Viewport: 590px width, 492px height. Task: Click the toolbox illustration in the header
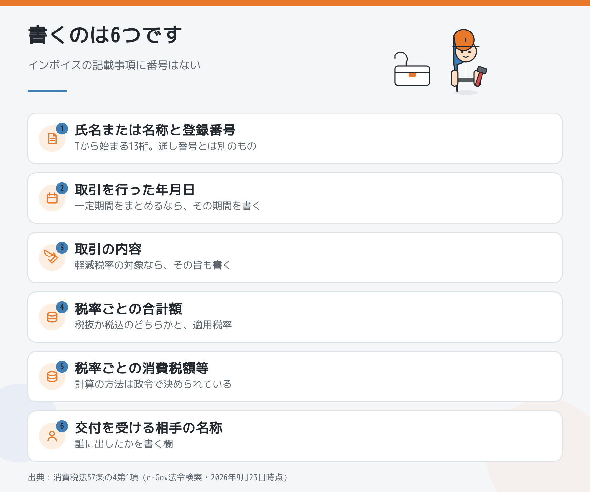(412, 69)
